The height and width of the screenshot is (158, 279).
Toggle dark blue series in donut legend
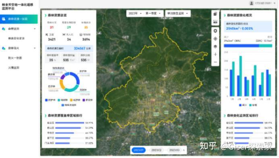[x=50, y=100]
